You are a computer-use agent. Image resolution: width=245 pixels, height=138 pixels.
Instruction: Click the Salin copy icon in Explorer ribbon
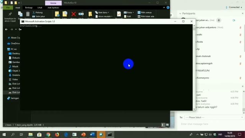tap(20, 15)
